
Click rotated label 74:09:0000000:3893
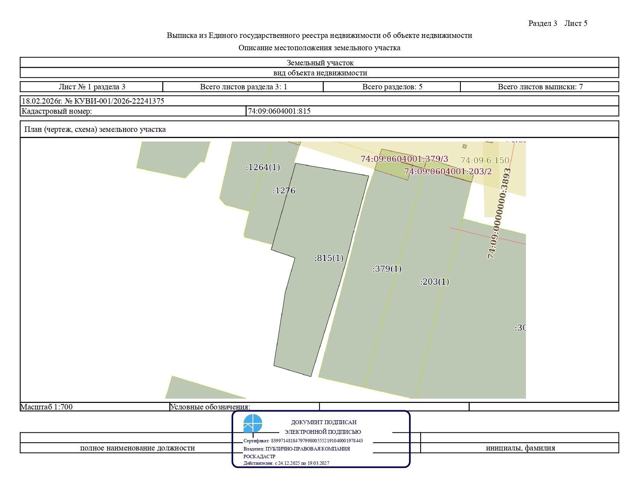point(499,213)
